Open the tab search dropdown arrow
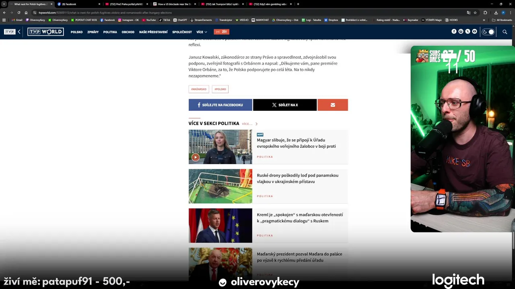Screen dimensions: 515x289 [x=4, y=4]
